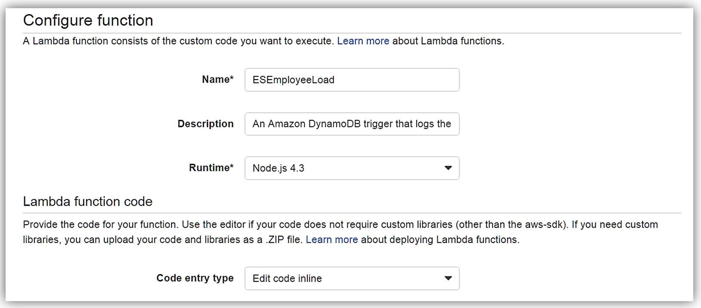Select the Node.js 4.3 runtime value
This screenshot has height=308, width=701.
[x=279, y=168]
